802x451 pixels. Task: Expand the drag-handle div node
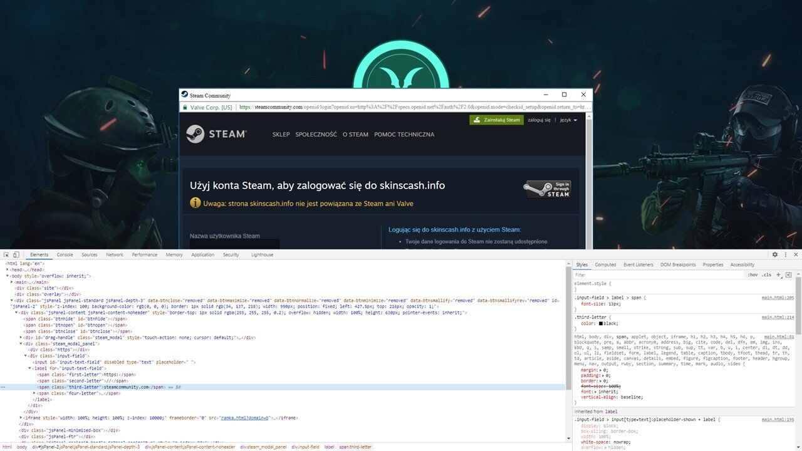tap(21, 337)
